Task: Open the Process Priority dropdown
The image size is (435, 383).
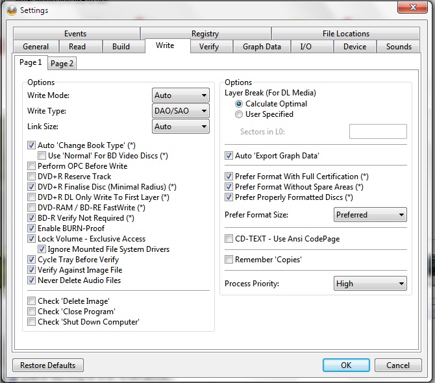Action: [370, 284]
